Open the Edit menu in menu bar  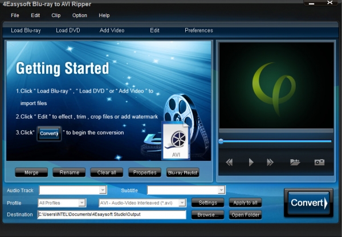(35, 15)
